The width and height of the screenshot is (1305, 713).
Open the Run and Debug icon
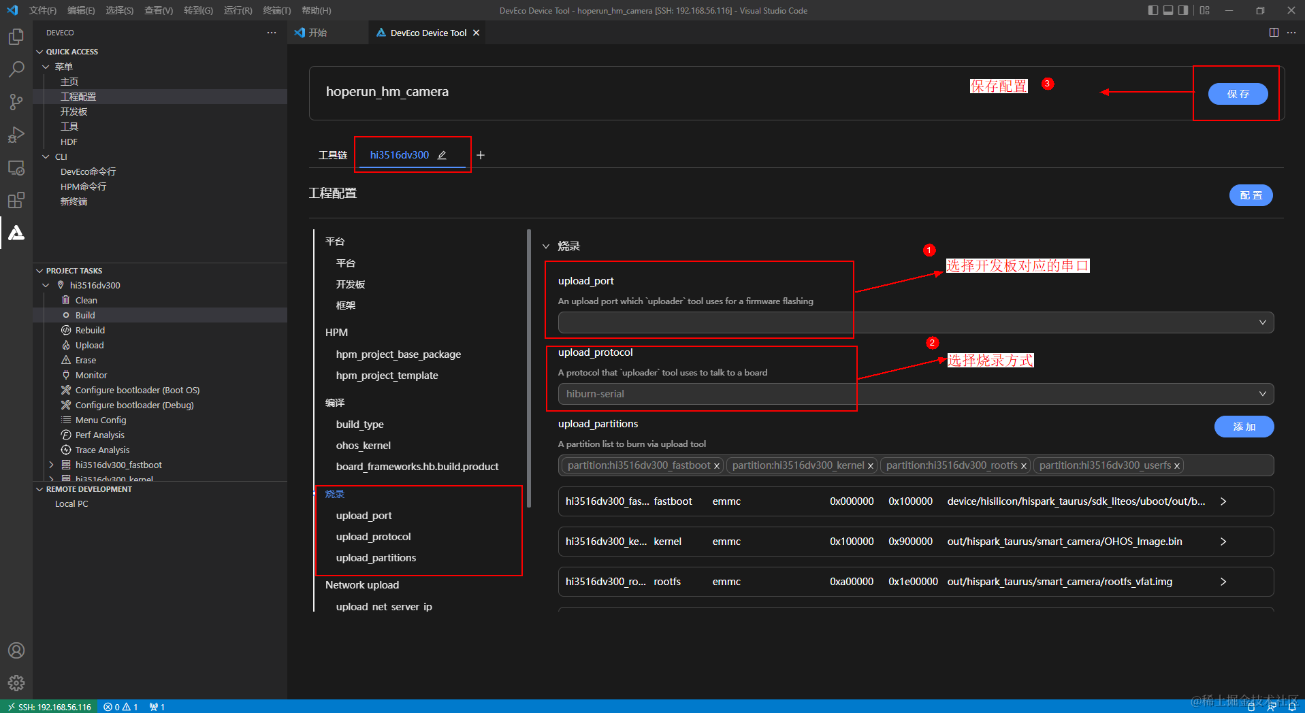point(16,134)
